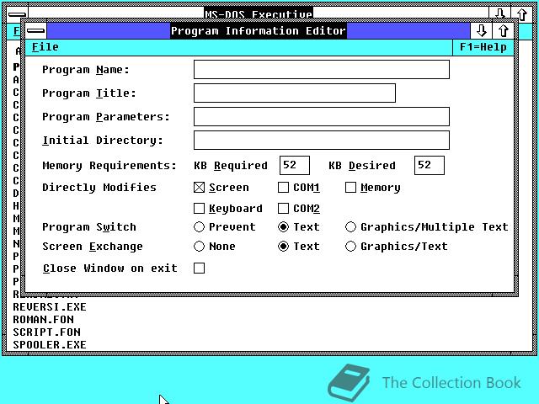Select SCRIPT.FON in MS-DOS Executive
This screenshot has width=539, height=404.
[47, 332]
